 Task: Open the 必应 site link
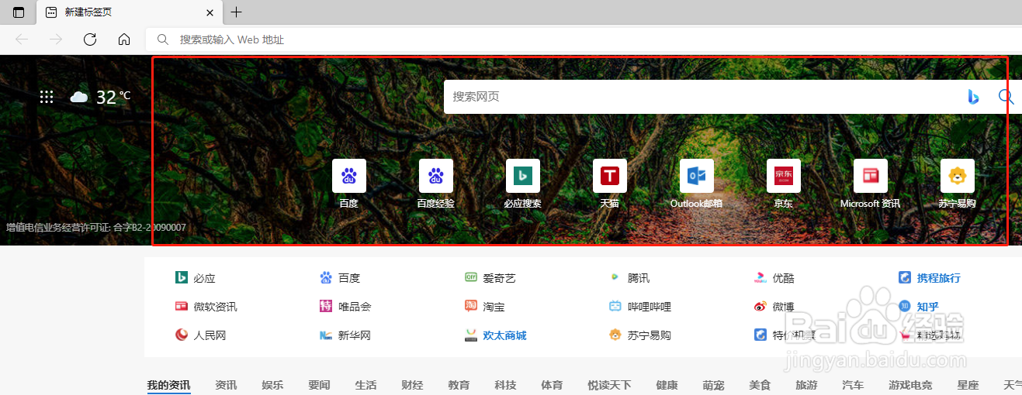coord(195,278)
